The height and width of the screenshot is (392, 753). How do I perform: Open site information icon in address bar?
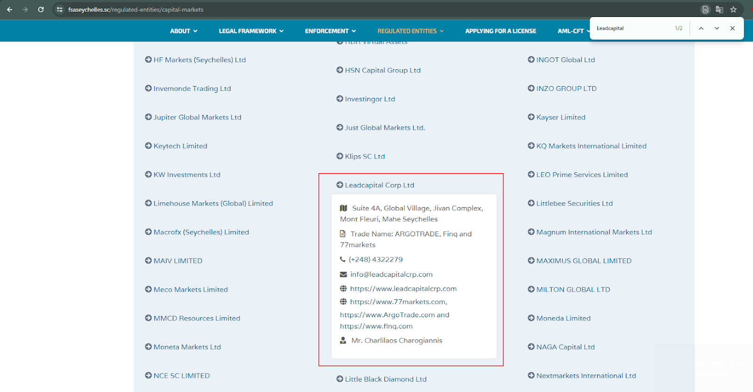click(x=59, y=9)
